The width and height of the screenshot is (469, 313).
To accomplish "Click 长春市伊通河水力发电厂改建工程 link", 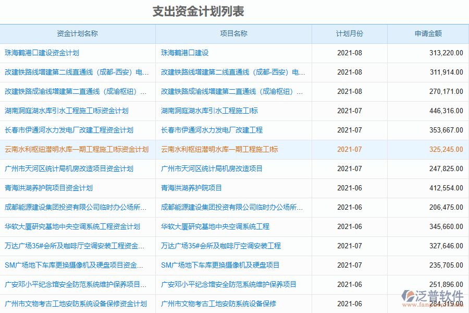I will pos(215,130).
